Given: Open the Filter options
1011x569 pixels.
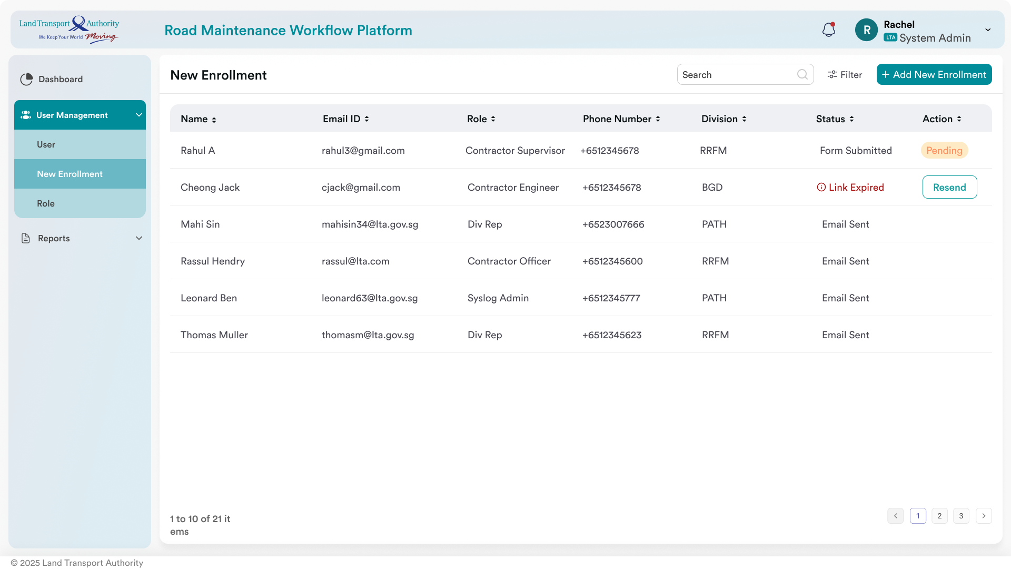Looking at the screenshot, I should pyautogui.click(x=845, y=75).
